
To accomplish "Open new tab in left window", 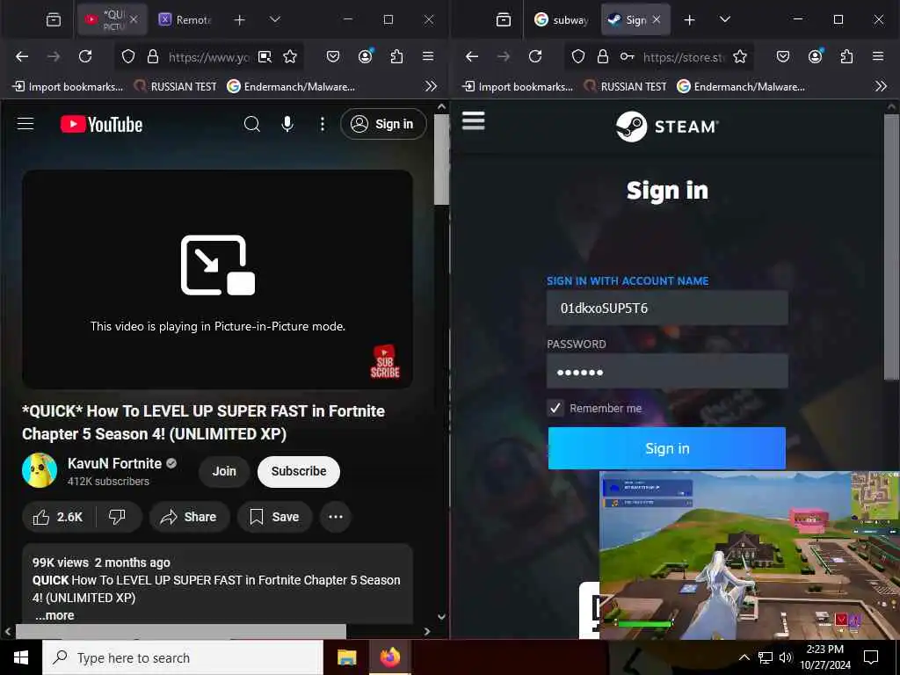I will 239,20.
